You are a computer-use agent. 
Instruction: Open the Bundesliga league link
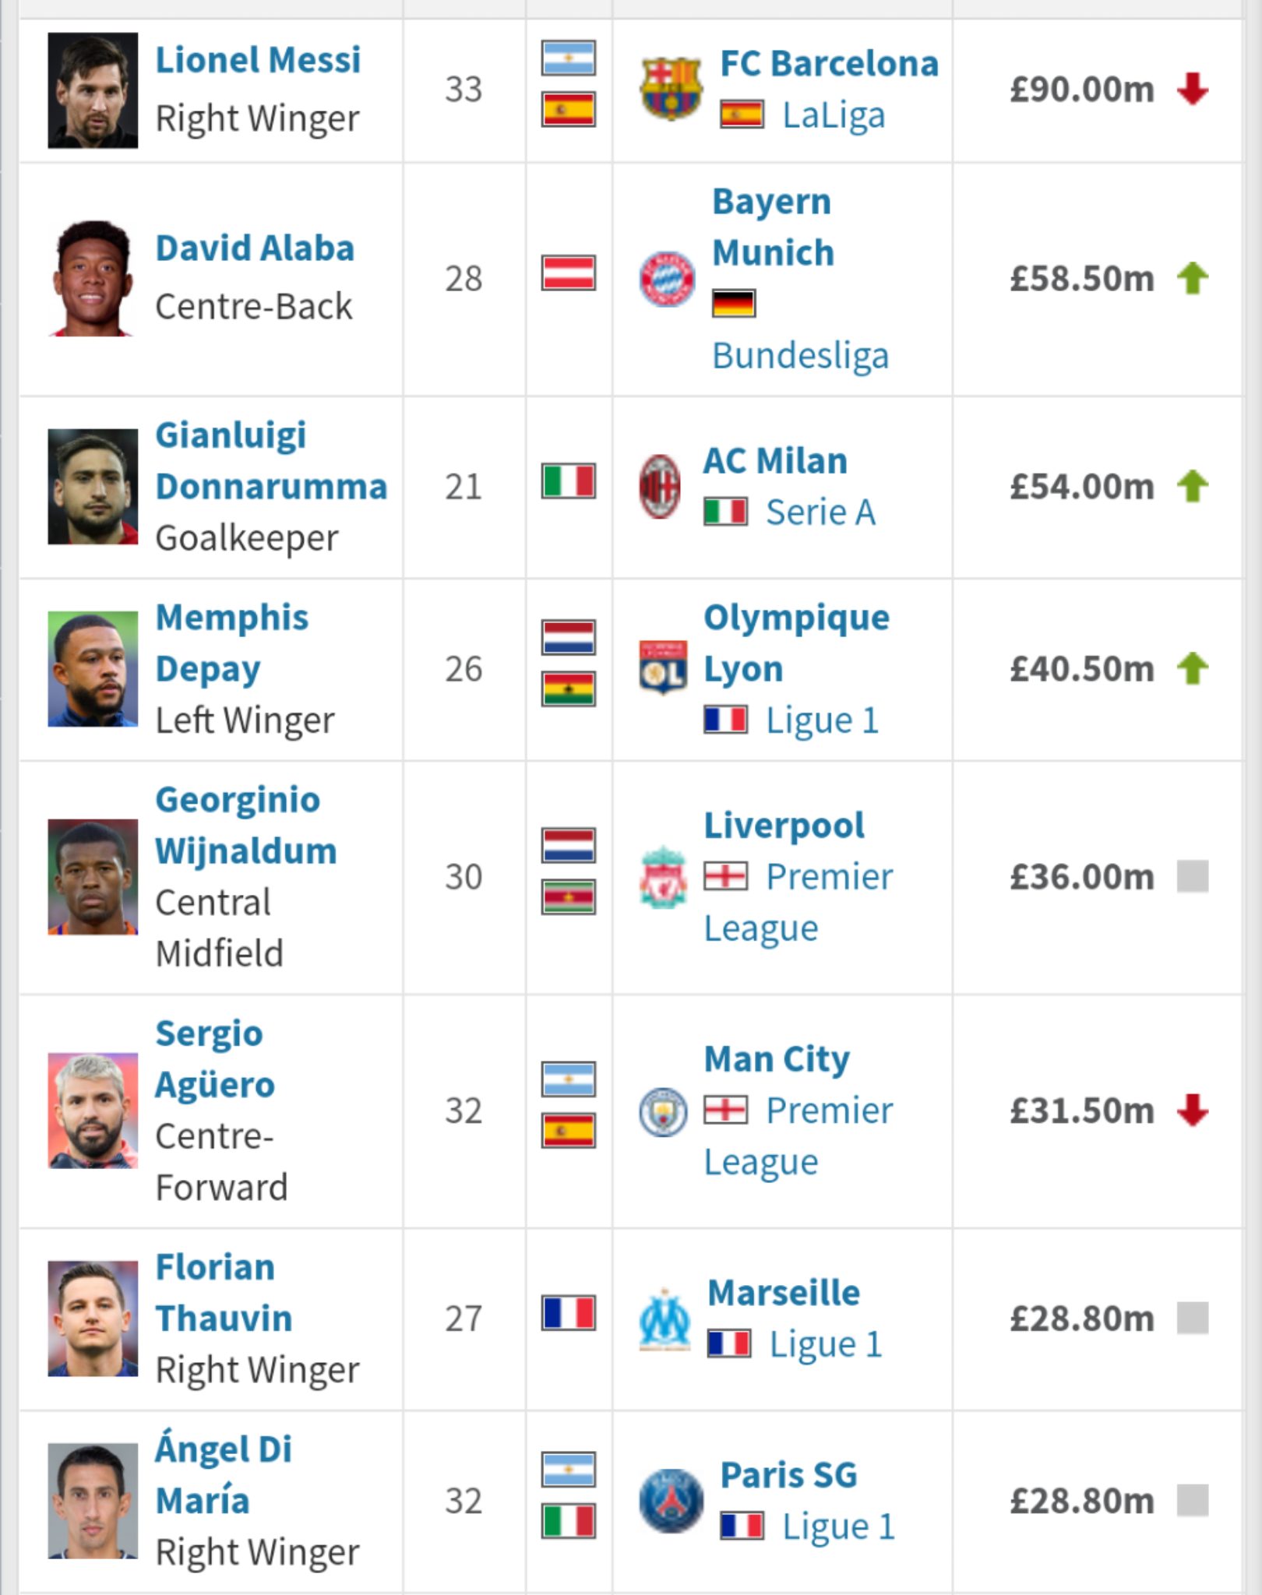(800, 356)
